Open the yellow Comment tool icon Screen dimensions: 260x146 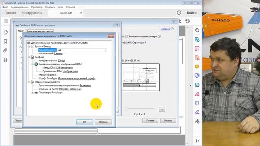coord(197,67)
